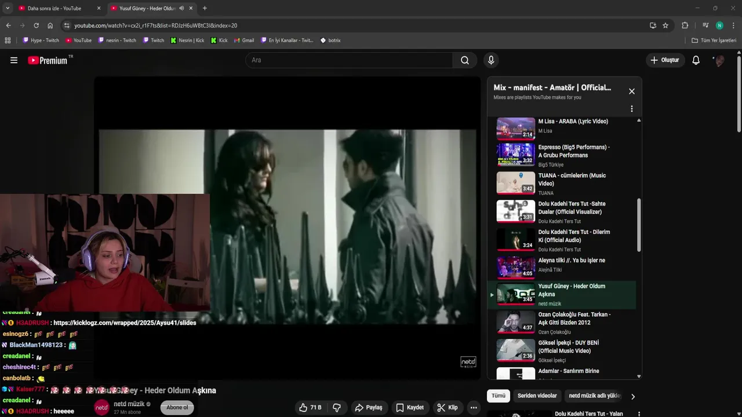Screen dimensions: 742x417
Task: Open Chrome extensions puzzle icon
Action: [685, 25]
